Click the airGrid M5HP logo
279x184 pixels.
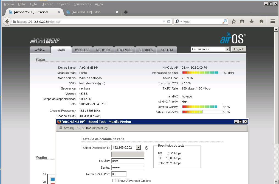[x=45, y=41]
